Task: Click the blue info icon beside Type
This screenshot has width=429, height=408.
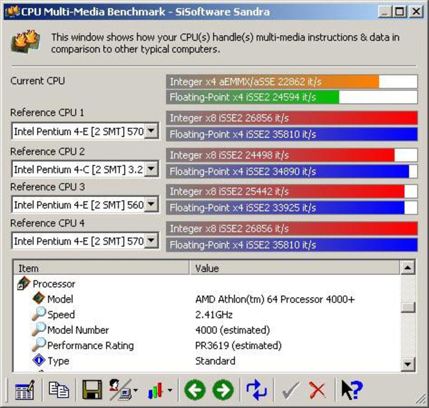Action: coord(39,360)
